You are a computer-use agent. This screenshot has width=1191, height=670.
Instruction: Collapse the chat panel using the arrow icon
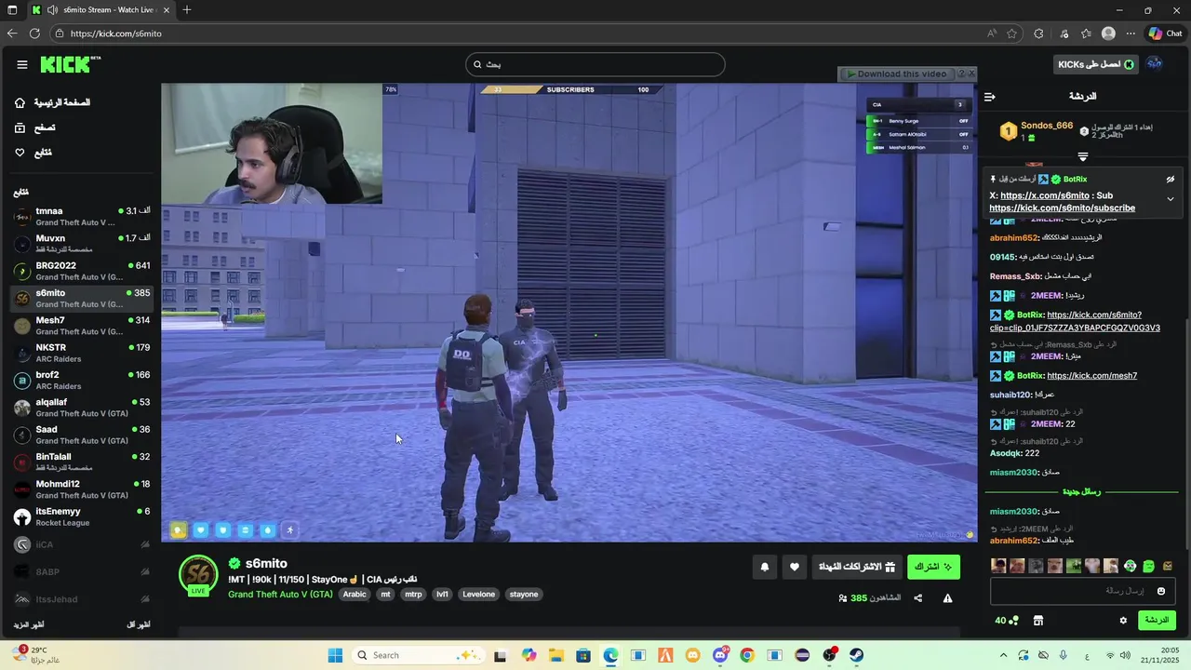tap(990, 97)
